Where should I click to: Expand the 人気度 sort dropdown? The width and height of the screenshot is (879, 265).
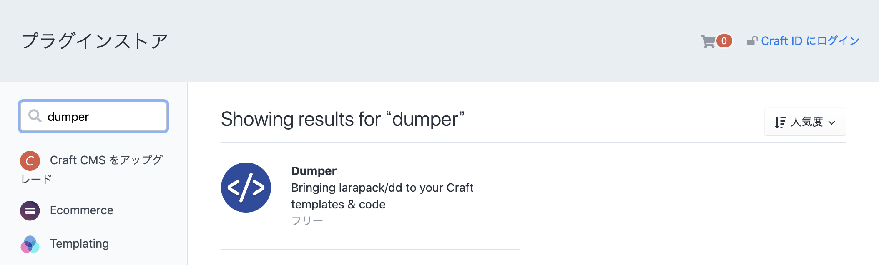click(805, 122)
